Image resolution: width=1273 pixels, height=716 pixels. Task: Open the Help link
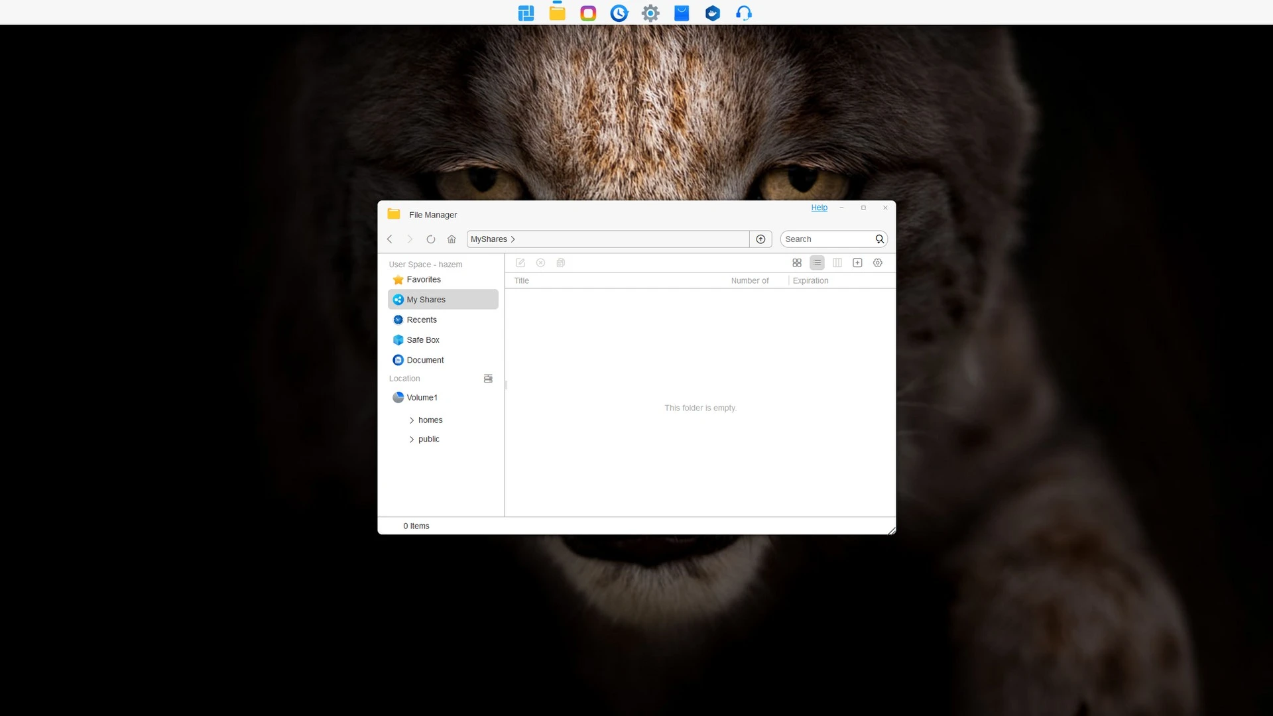coord(819,208)
